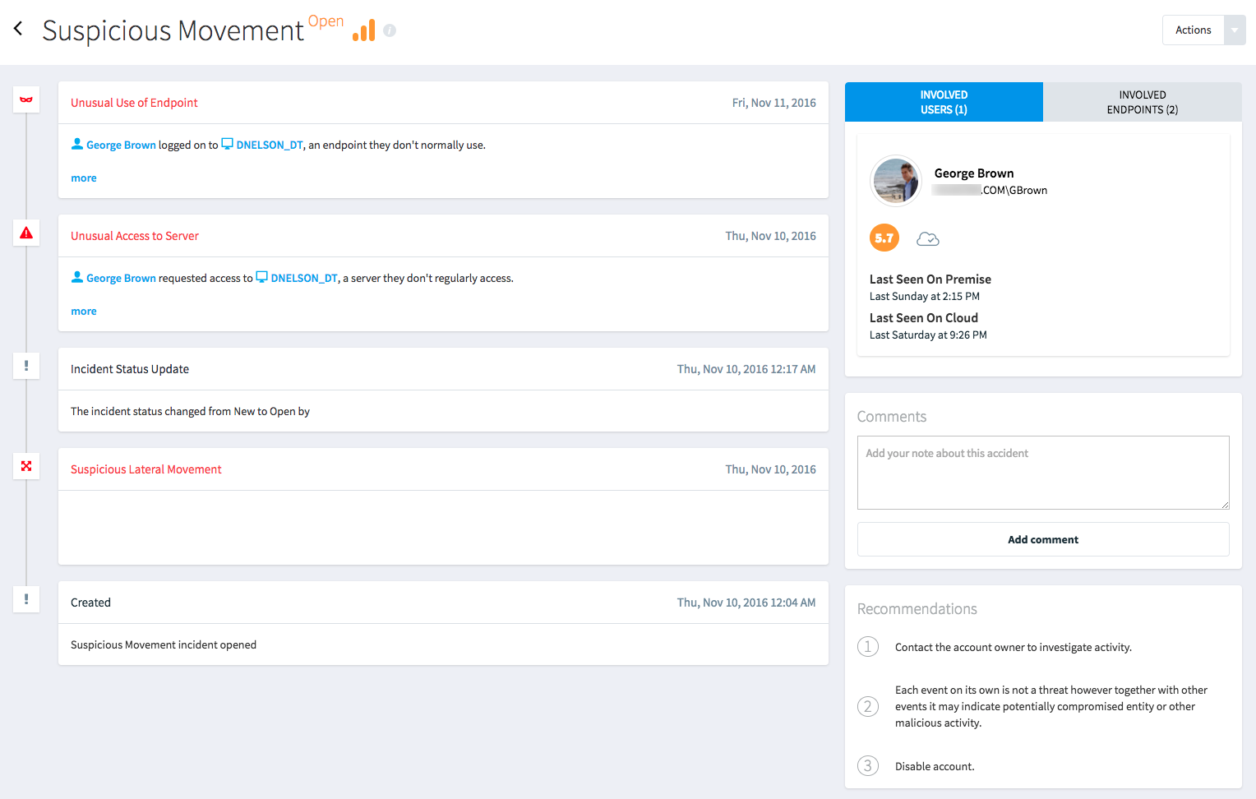Click the cloud icon in George Brown's profile card

[928, 238]
